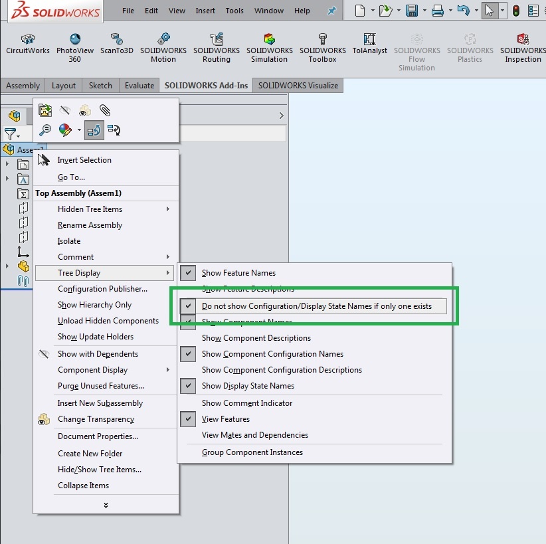Select Isolate in the context menu
This screenshot has height=544, width=546.
pos(69,241)
